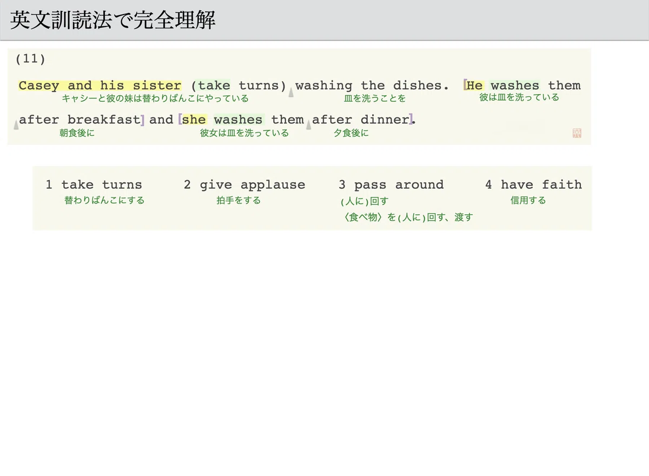This screenshot has width=649, height=476.
Task: Click the annotation 朝食後に
Action: pyautogui.click(x=77, y=133)
